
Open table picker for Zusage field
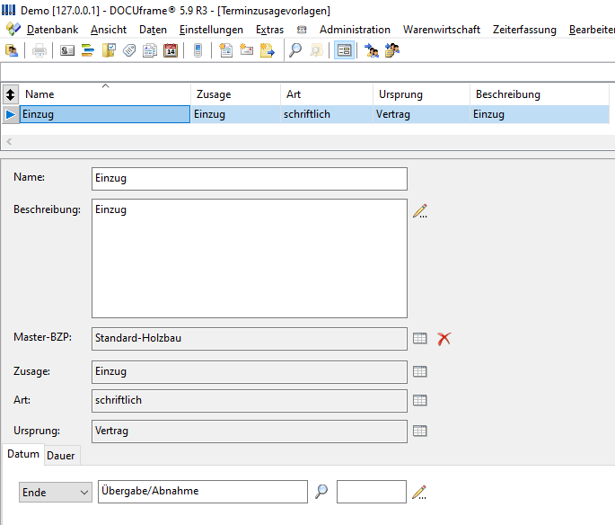(x=419, y=371)
